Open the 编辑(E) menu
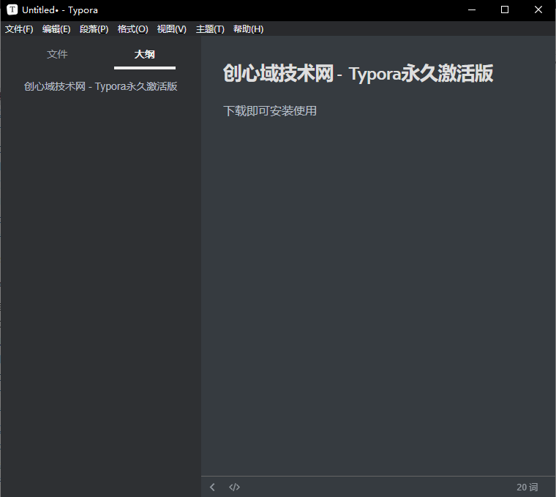Image resolution: width=556 pixels, height=497 pixels. point(56,29)
